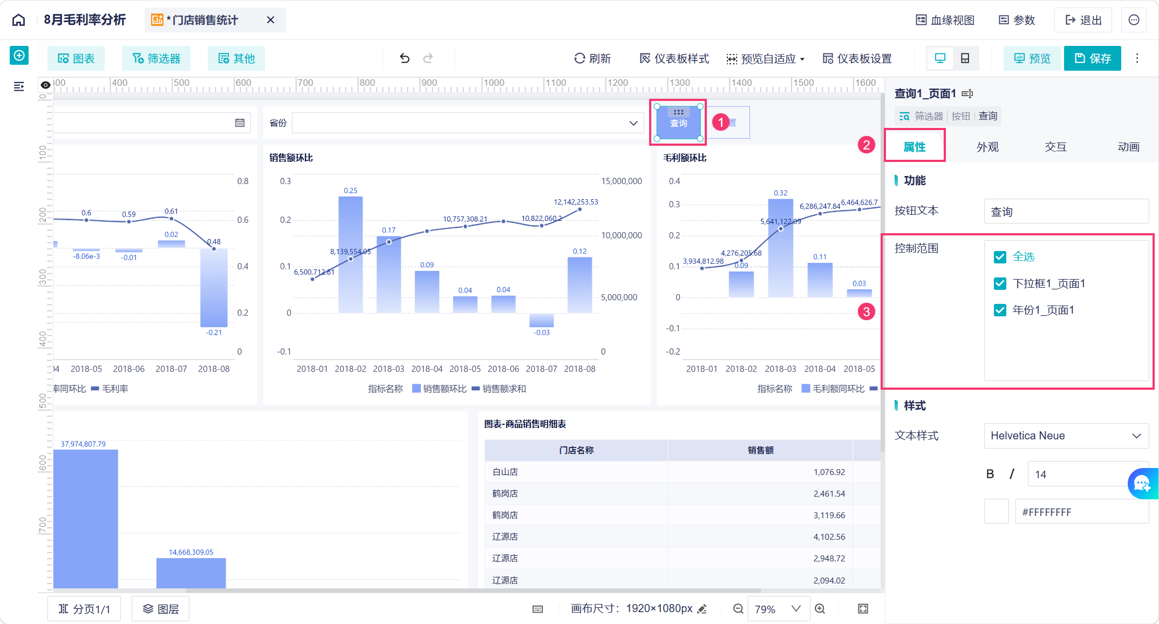The image size is (1159, 624).
Task: Zoom out the canvas
Action: [738, 609]
